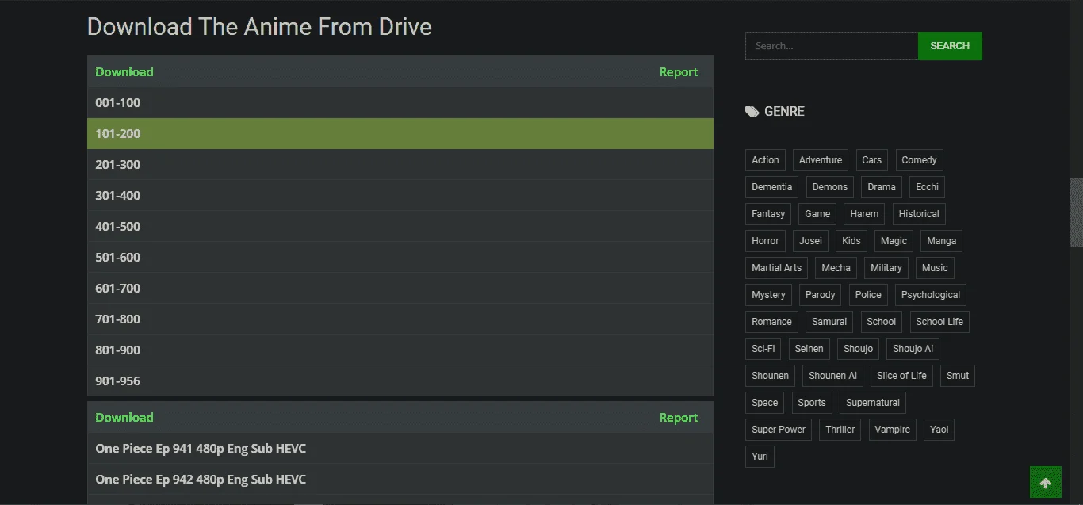This screenshot has height=505, width=1083.
Task: Select the Shoujo Ai genre tag
Action: 913,349
